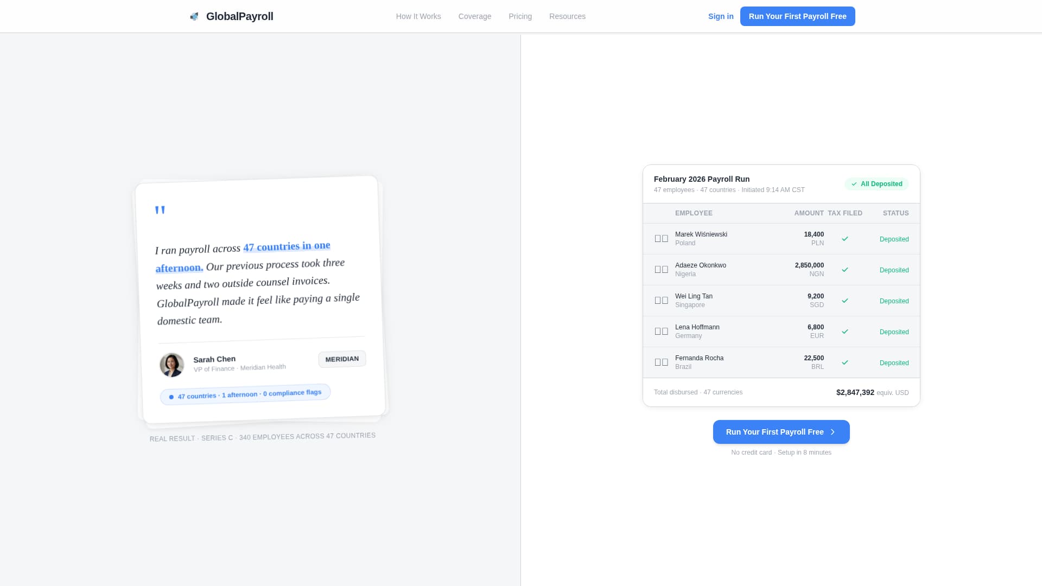This screenshot has height=586, width=1042.
Task: Click the highlighted '47 countries in one afternoon' text
Action: click(x=287, y=246)
